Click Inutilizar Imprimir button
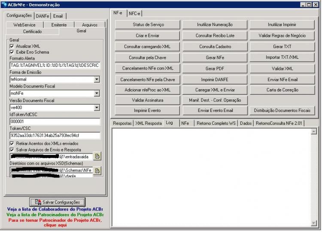322x232 pixels. [x=282, y=24]
